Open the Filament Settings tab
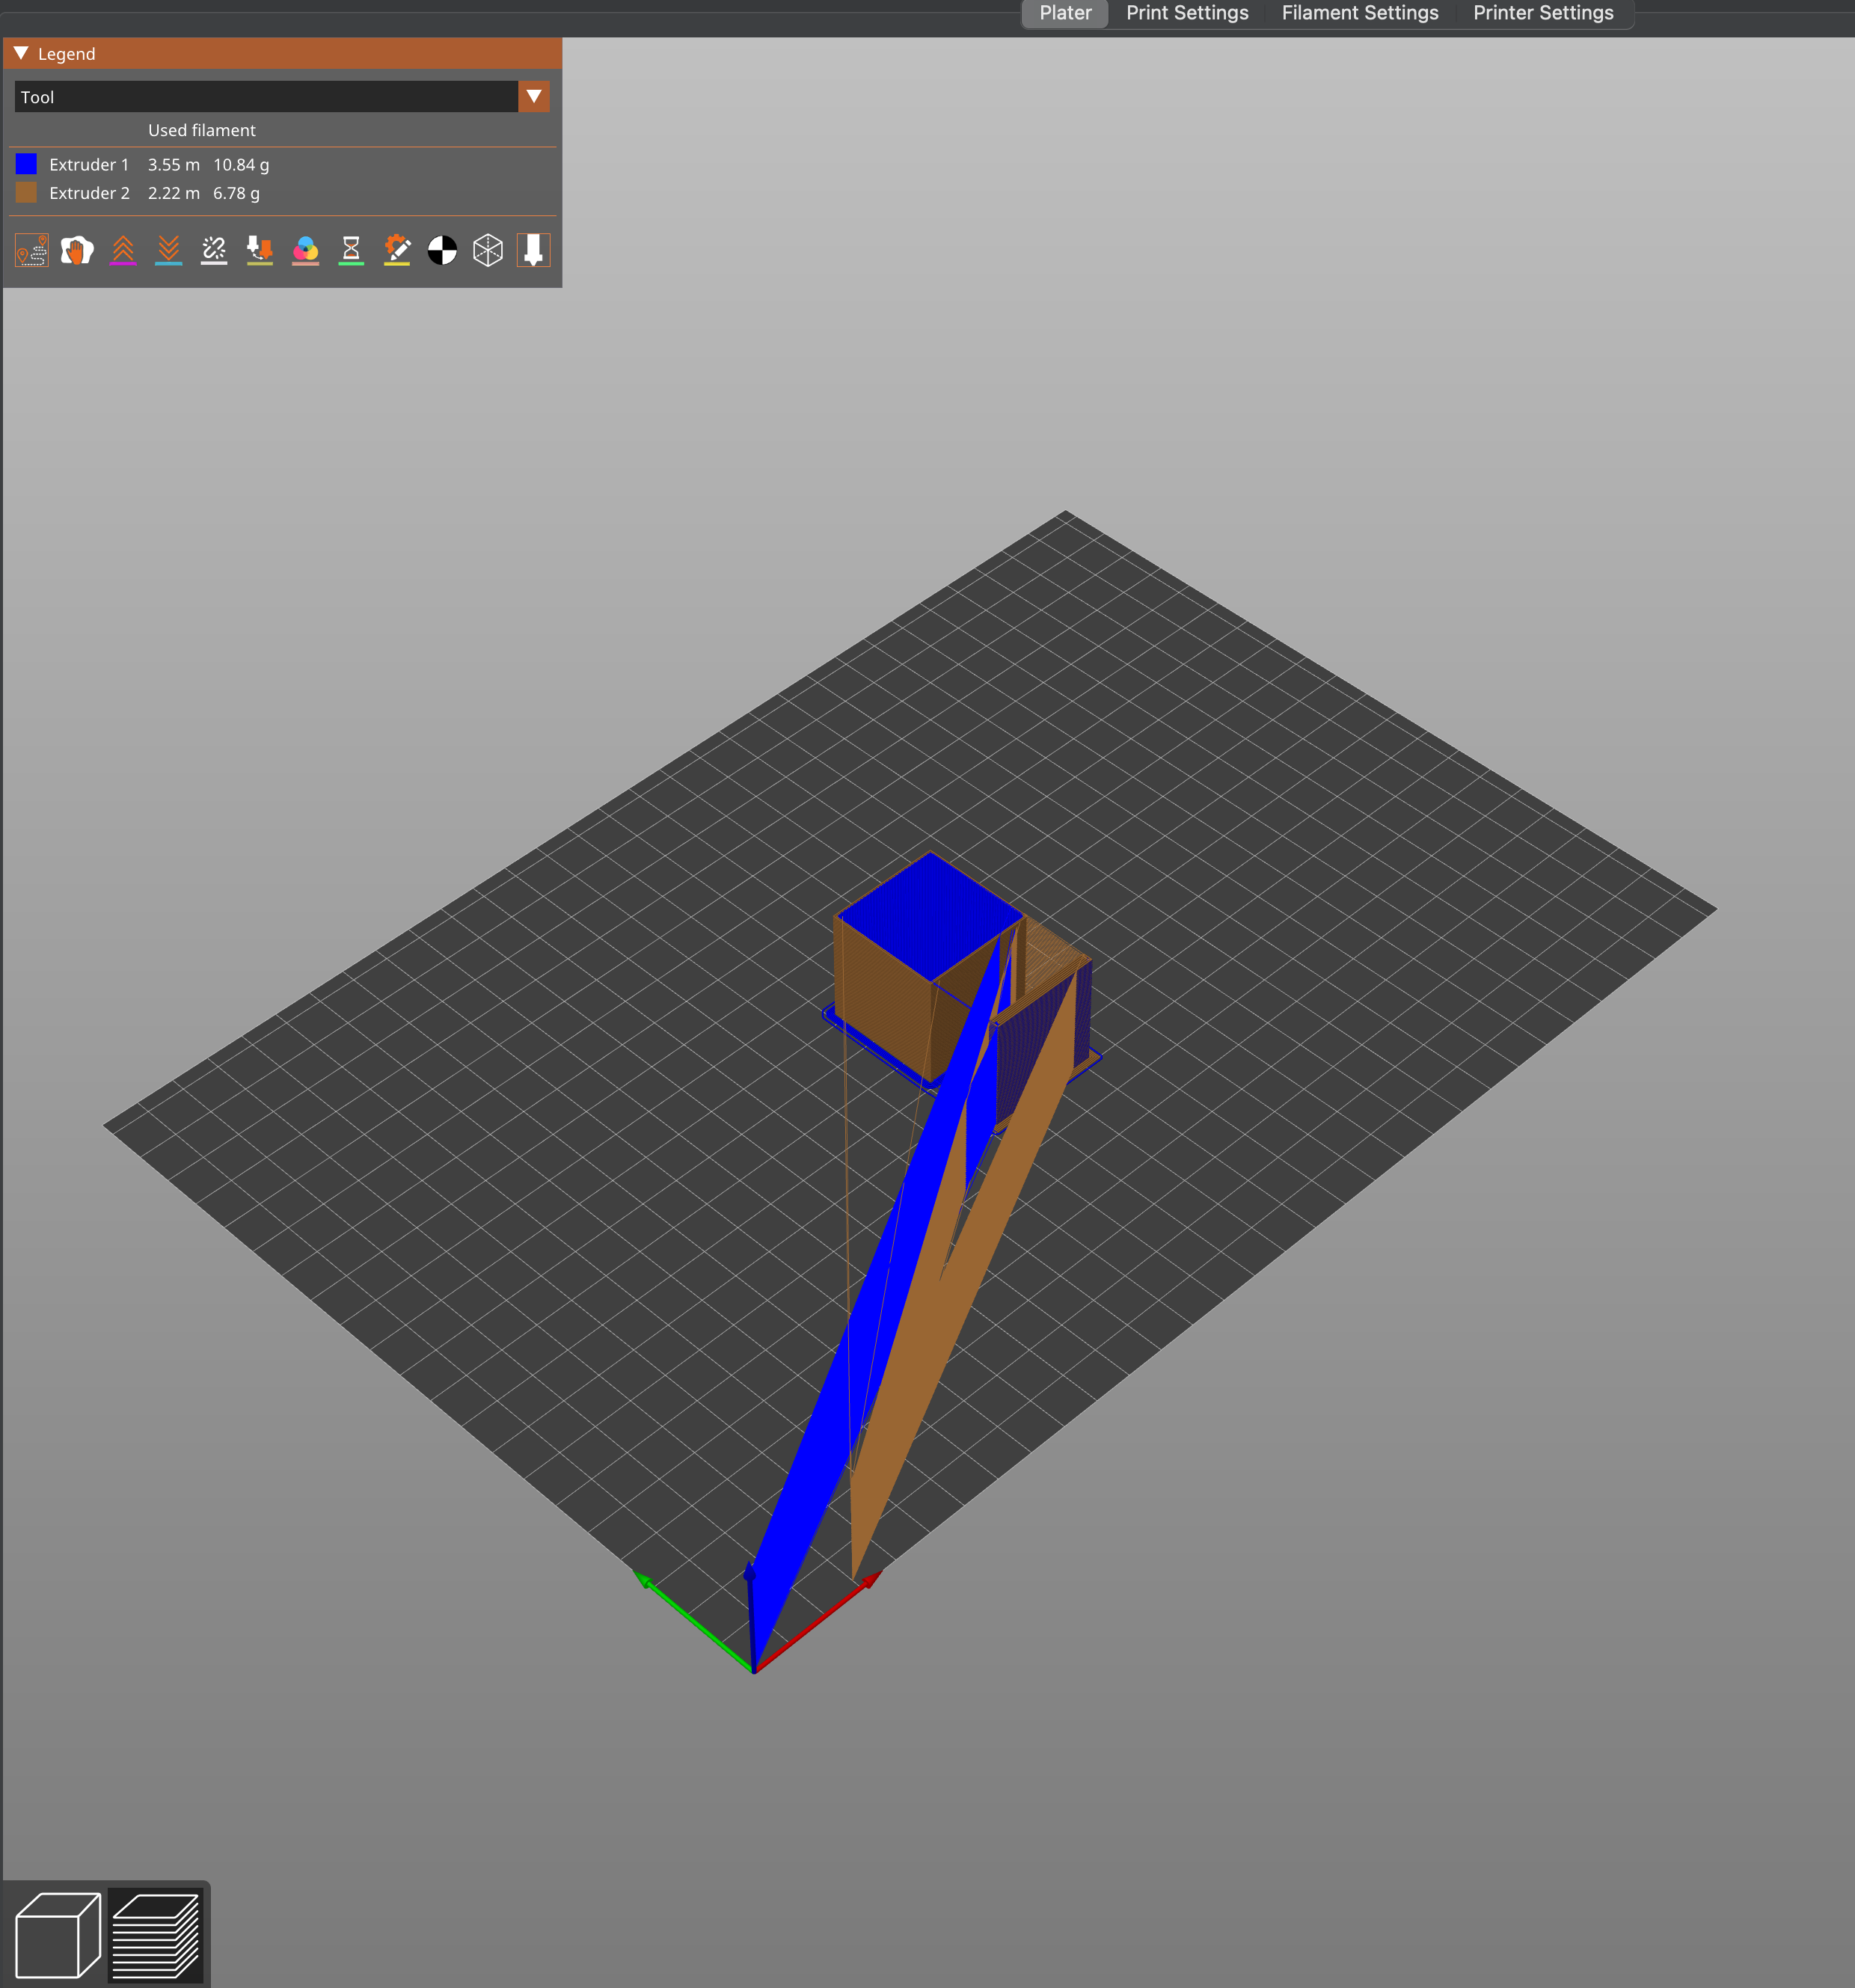This screenshot has height=1988, width=1855. click(1360, 13)
